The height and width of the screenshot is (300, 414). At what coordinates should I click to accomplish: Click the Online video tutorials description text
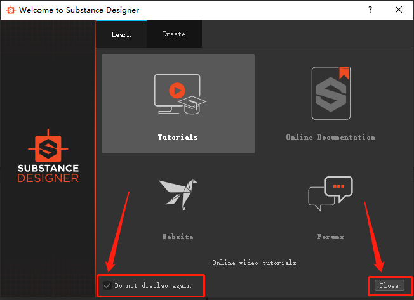[254, 263]
